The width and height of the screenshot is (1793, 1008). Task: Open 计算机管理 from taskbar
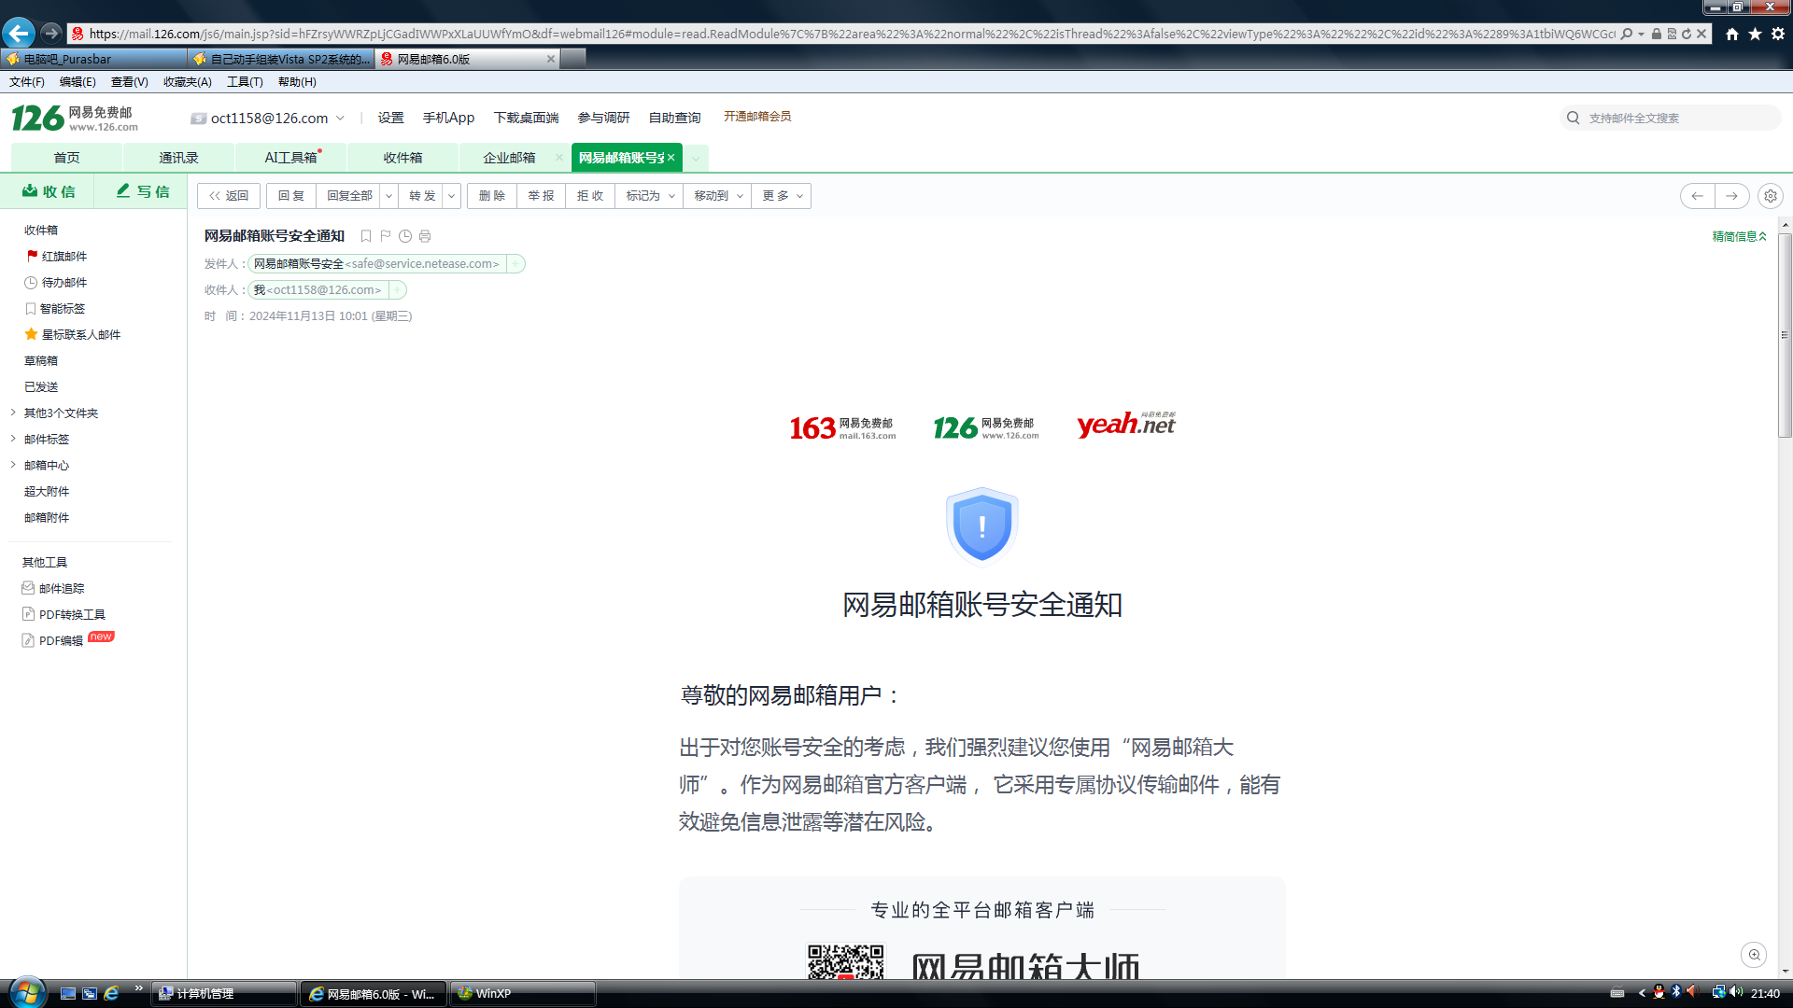pyautogui.click(x=224, y=993)
